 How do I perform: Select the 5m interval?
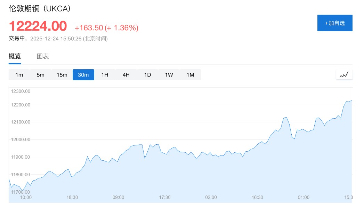pyautogui.click(x=41, y=75)
